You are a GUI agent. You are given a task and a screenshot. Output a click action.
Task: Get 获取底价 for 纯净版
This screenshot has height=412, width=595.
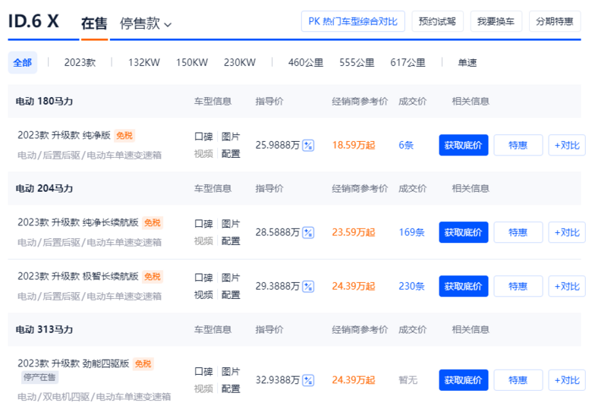[463, 146]
